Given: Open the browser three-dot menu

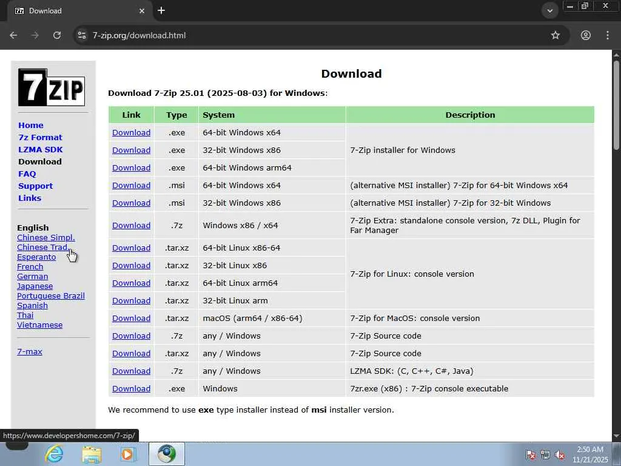Looking at the screenshot, I should pos(608,35).
